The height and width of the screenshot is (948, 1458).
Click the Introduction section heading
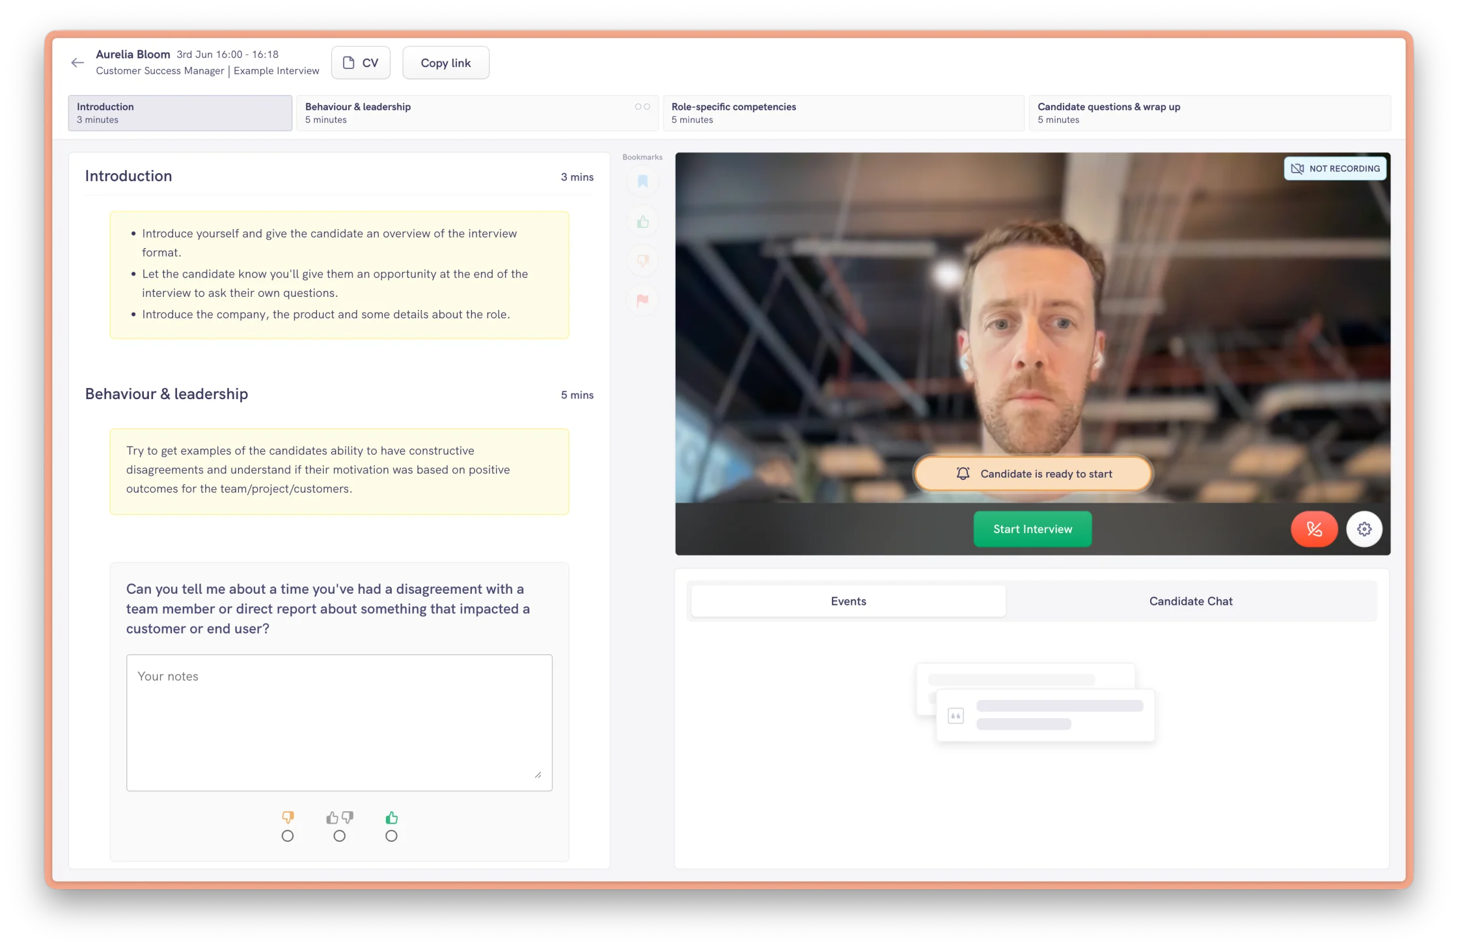[x=128, y=176]
